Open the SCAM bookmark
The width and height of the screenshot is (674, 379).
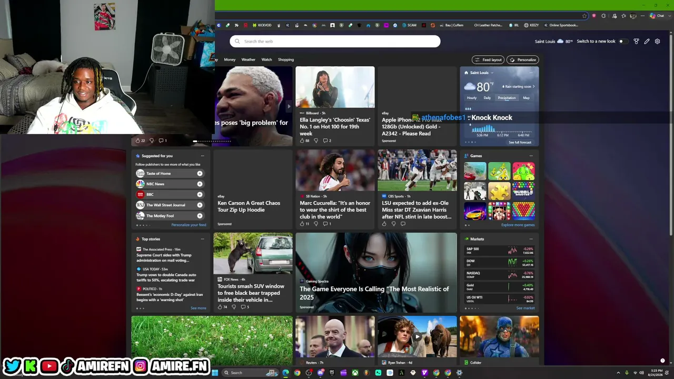(x=409, y=25)
